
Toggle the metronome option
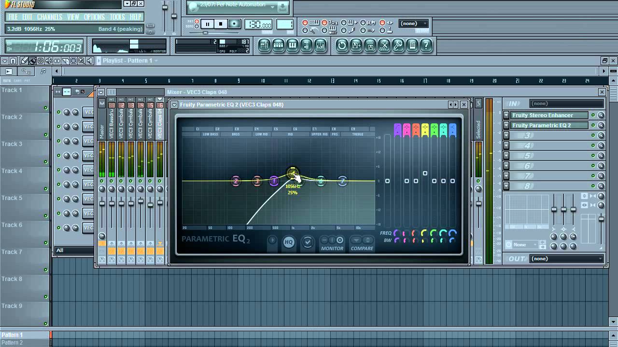point(305,30)
